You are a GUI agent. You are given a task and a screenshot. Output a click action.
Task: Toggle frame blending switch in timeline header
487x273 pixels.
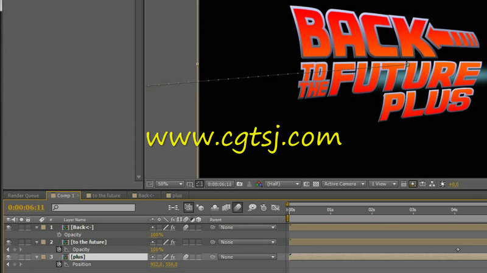click(x=226, y=207)
